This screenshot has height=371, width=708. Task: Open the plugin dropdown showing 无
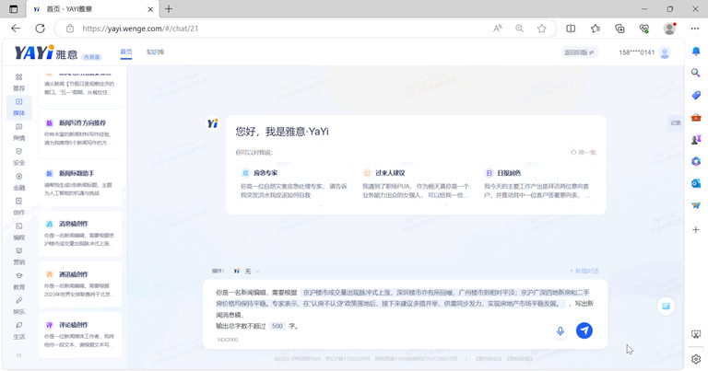pos(246,271)
